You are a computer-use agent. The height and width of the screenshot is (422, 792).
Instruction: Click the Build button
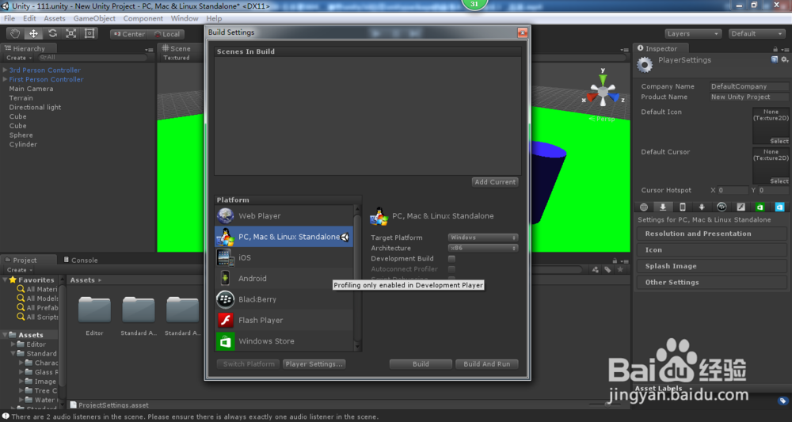tap(421, 364)
